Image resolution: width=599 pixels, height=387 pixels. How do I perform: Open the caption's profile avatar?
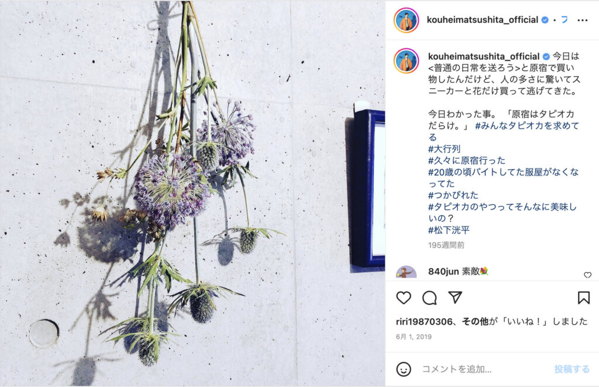pyautogui.click(x=406, y=61)
